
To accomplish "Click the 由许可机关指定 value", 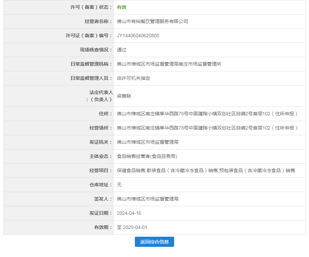I will (133, 78).
